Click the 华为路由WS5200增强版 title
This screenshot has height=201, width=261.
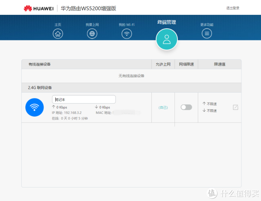(x=88, y=8)
